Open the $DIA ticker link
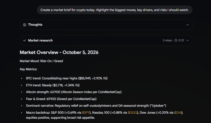This screenshot has width=211, height=123. point(177,112)
